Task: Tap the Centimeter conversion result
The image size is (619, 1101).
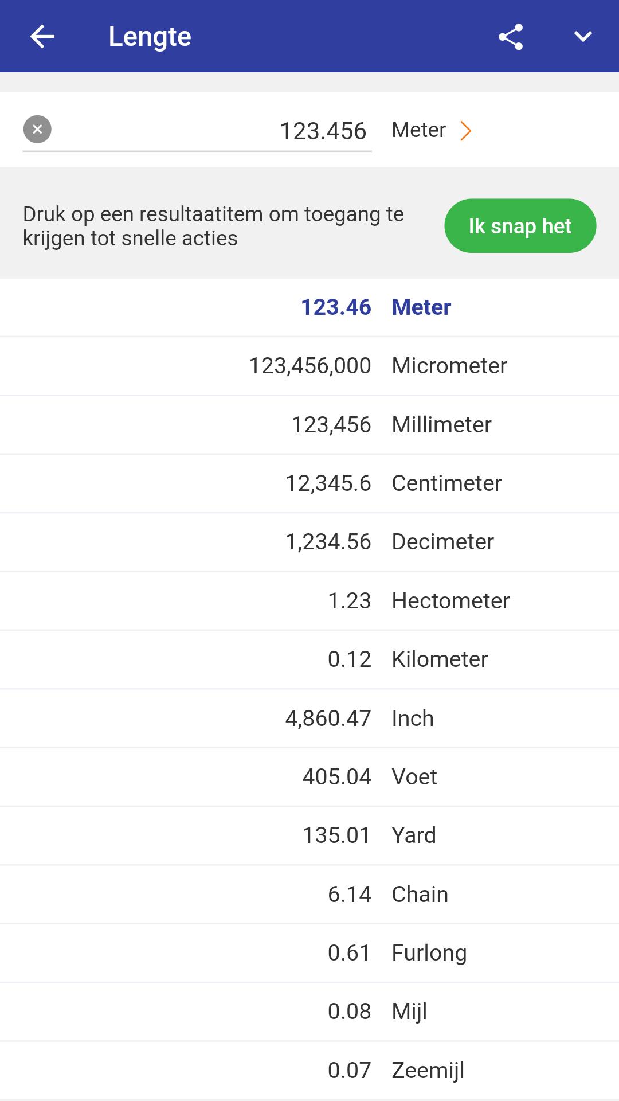Action: (x=309, y=483)
